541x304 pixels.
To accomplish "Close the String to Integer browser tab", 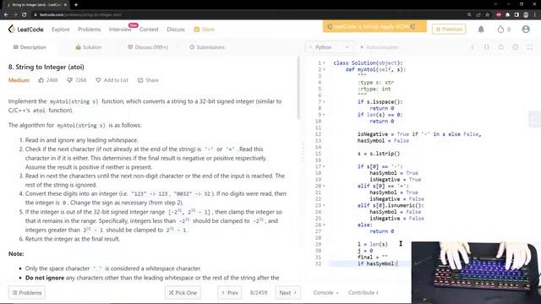I will [65, 5].
